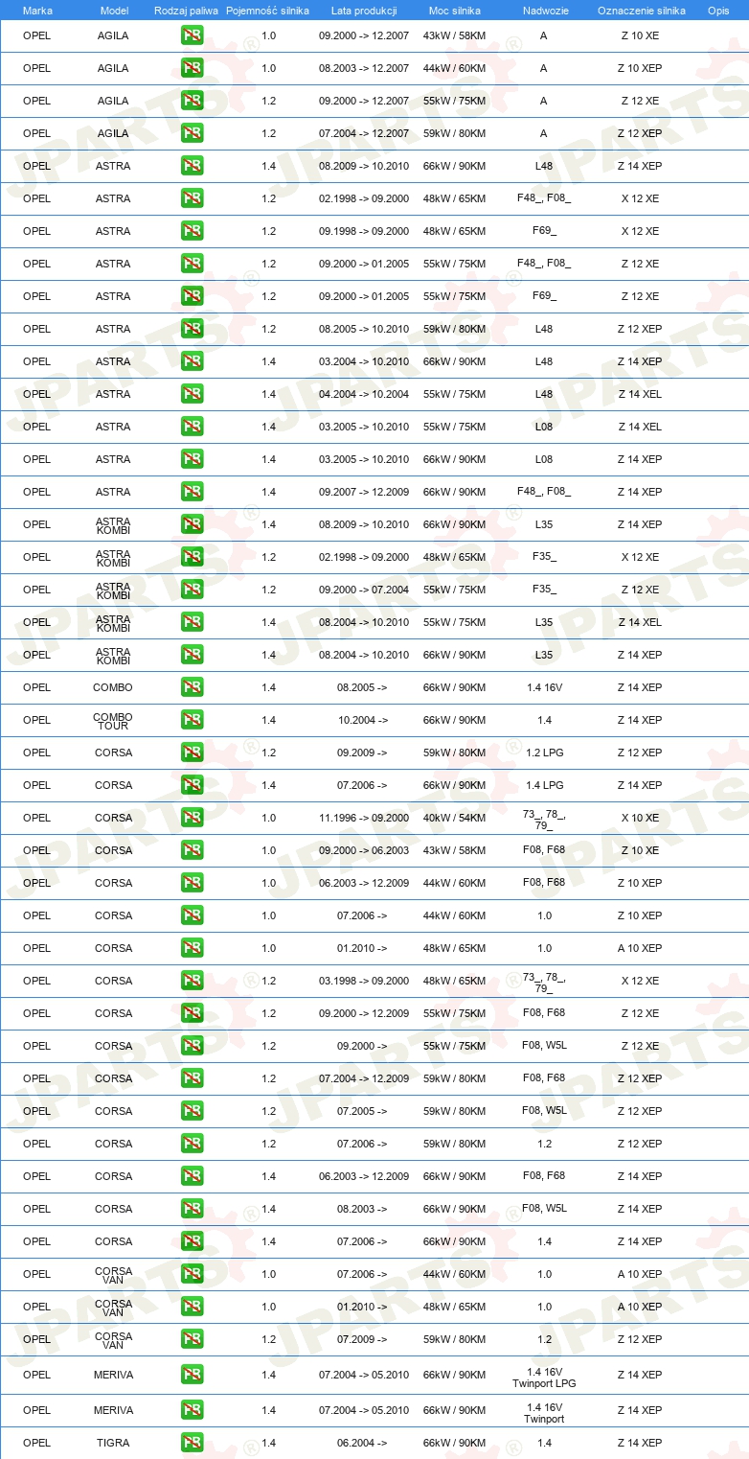Click fuel icon in ASTRA KOMBI X 12 XE row
The height and width of the screenshot is (1459, 749).
(x=192, y=557)
